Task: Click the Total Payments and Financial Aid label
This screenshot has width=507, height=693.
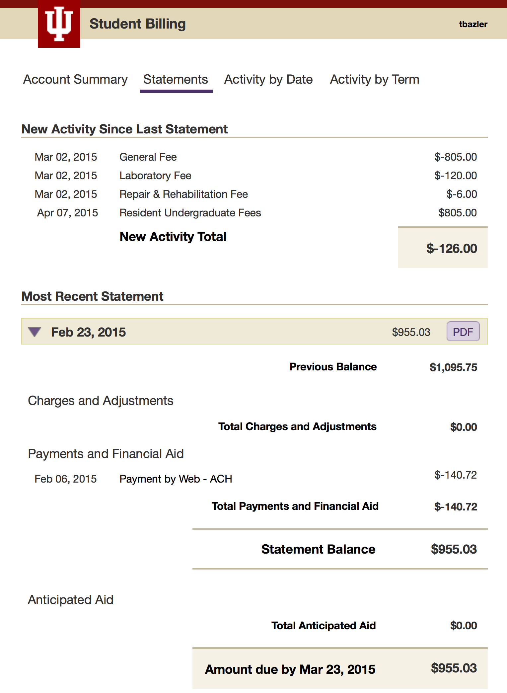Action: click(x=295, y=506)
